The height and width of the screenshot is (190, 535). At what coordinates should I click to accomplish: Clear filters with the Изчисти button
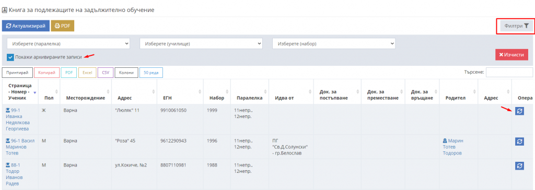tap(511, 55)
